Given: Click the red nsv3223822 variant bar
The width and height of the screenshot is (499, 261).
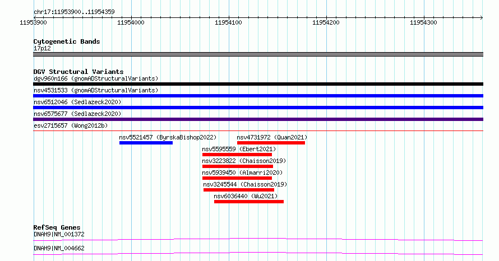Looking at the screenshot, I should [238, 166].
